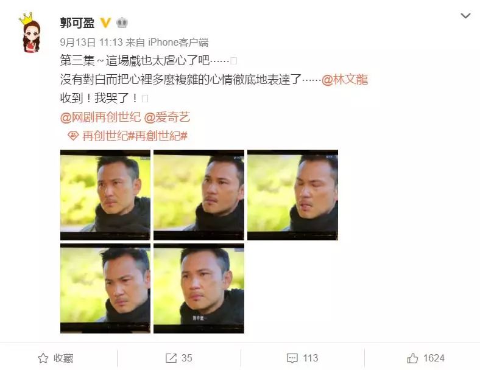The height and width of the screenshot is (370, 480).
Task: Click the repost share icon
Action: coord(171,358)
